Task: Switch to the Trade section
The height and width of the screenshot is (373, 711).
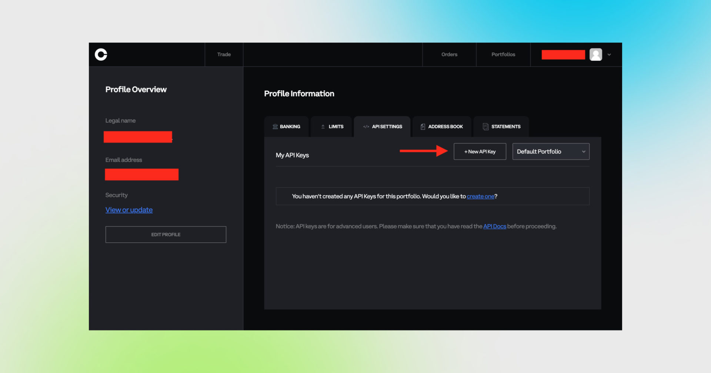Action: point(224,54)
